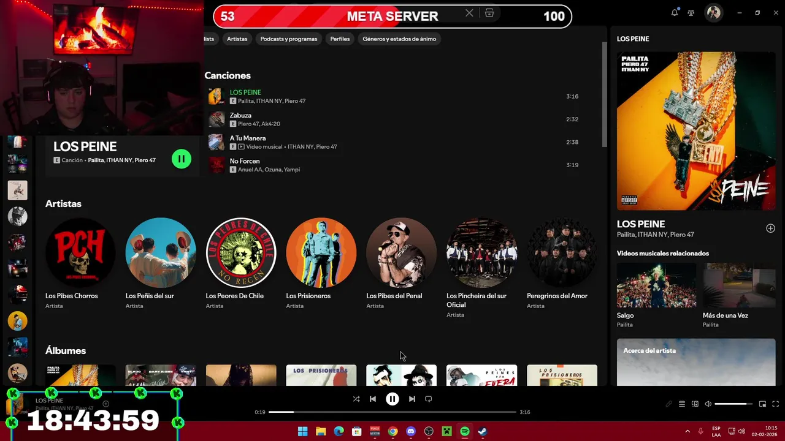The height and width of the screenshot is (441, 785).
Task: Select the Podcasts y programas filter chip
Action: click(289, 39)
